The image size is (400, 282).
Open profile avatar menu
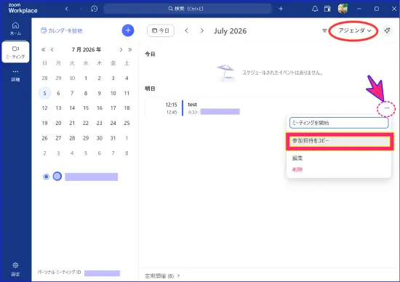[x=343, y=9]
